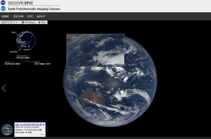Play the image sequence
Viewport: 211px width, 139px height.
(42, 22)
